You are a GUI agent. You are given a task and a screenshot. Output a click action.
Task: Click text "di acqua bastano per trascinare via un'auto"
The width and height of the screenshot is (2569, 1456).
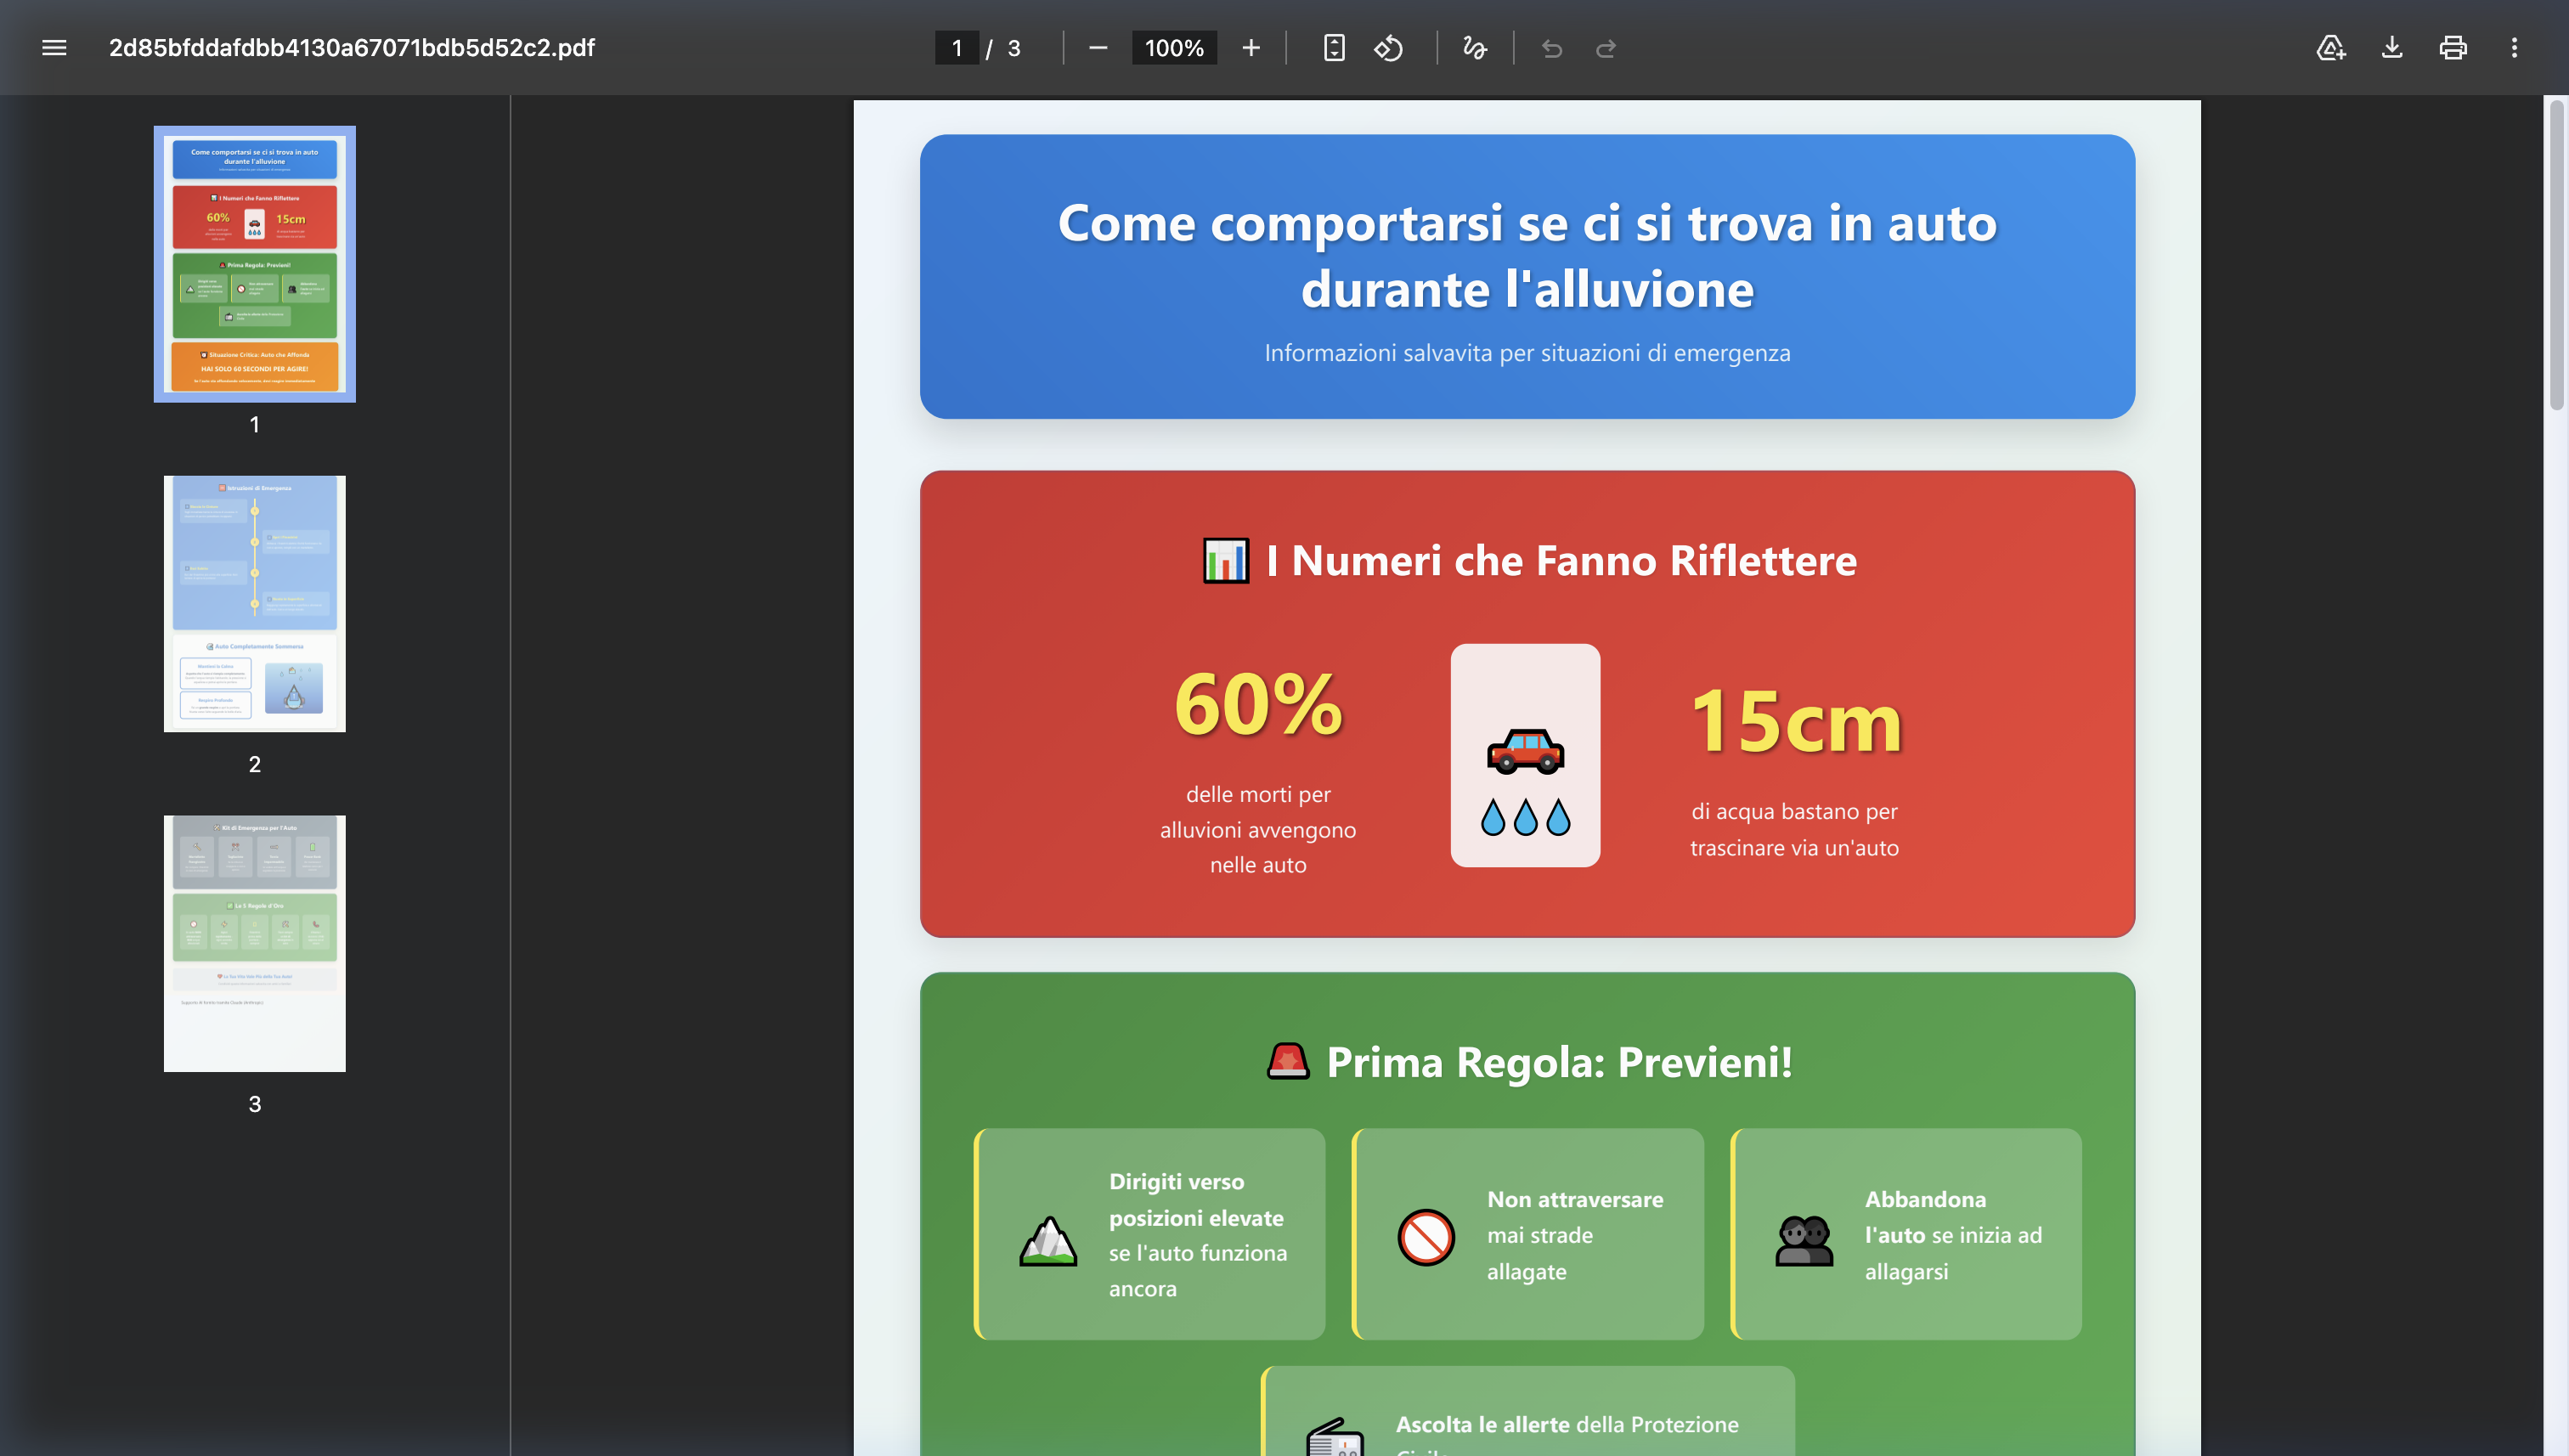tap(1795, 829)
